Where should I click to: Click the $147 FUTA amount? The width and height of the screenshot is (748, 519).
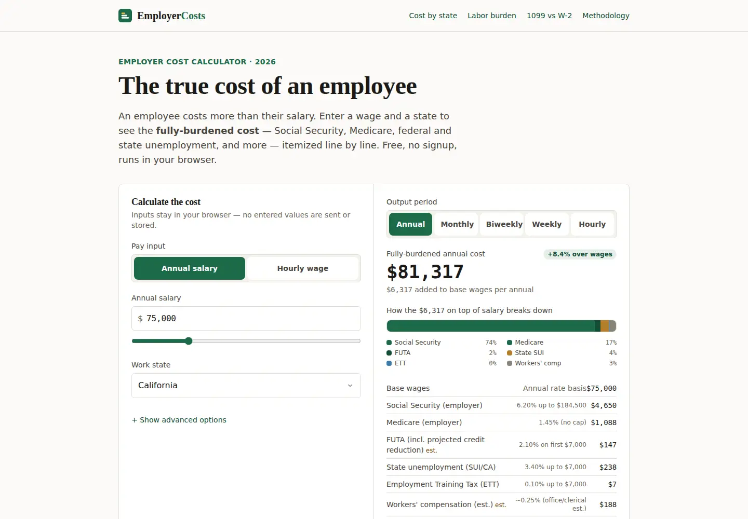[x=608, y=445]
